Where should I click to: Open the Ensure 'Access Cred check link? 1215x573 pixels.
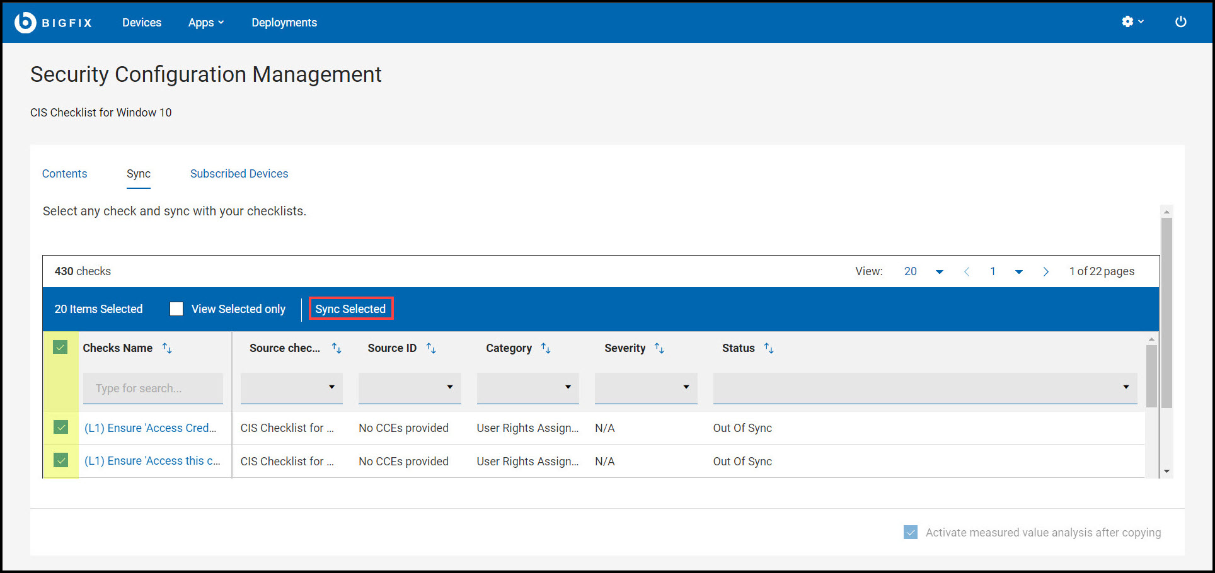(x=151, y=428)
